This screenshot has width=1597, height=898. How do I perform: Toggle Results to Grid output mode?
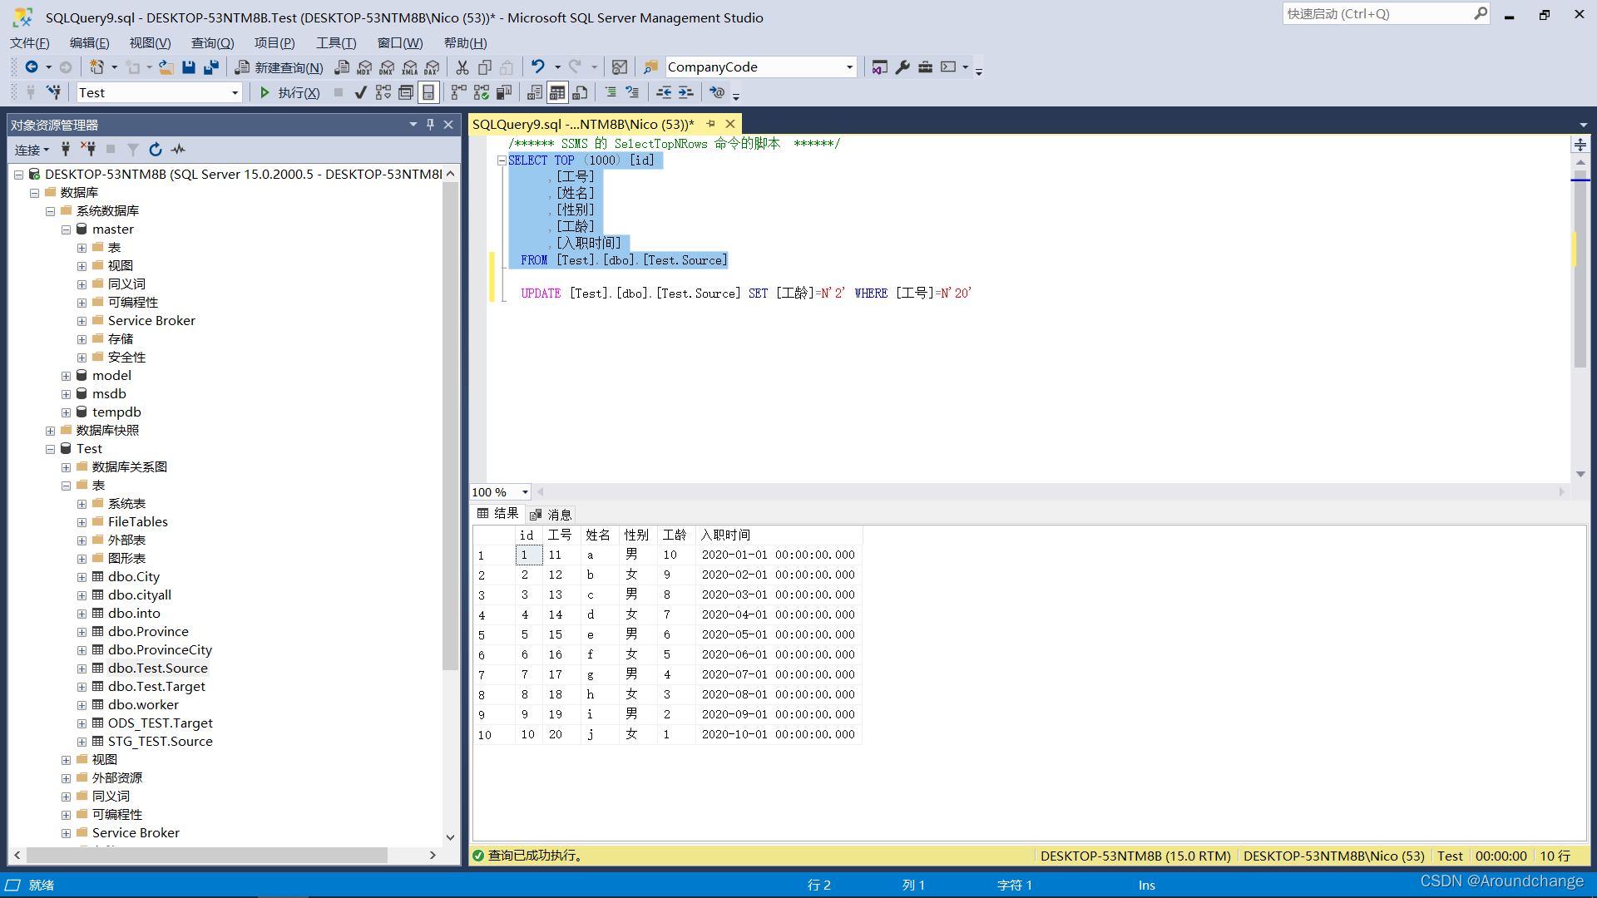pos(557,92)
